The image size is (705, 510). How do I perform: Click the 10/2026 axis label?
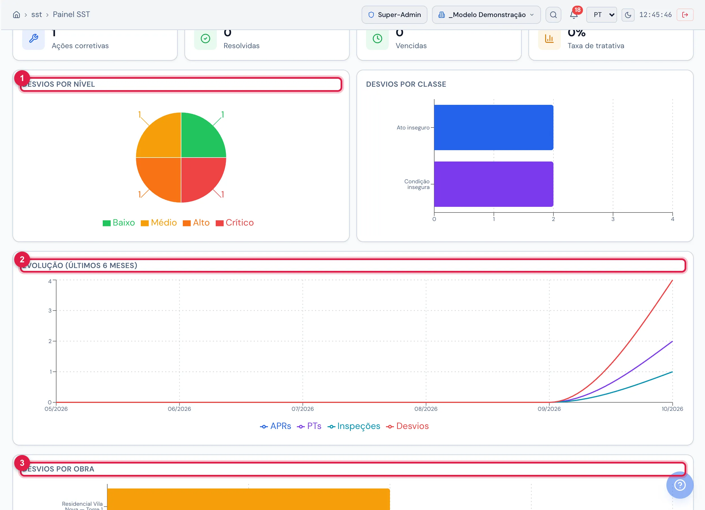tap(672, 409)
